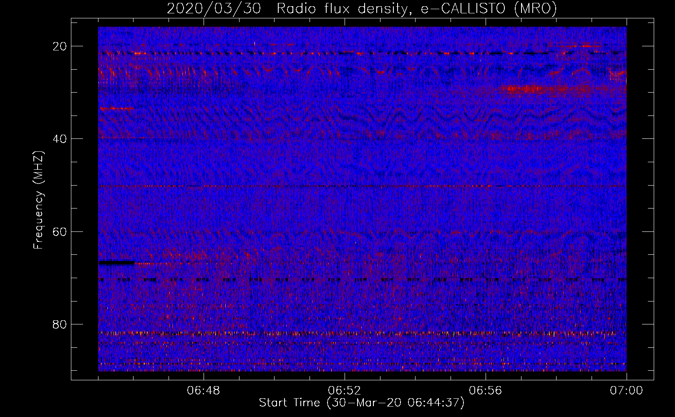
Task: Click the "Start Time (30-Mar-20 06:44:37)" label
Action: 362,403
